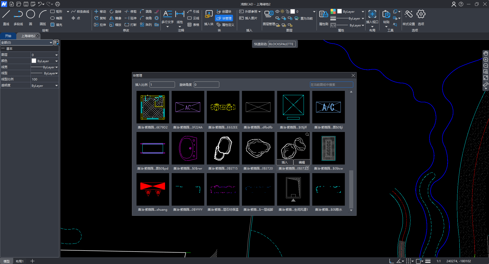Click the block search field in 块管理
The height and width of the screenshot is (264, 489).
[x=331, y=85]
